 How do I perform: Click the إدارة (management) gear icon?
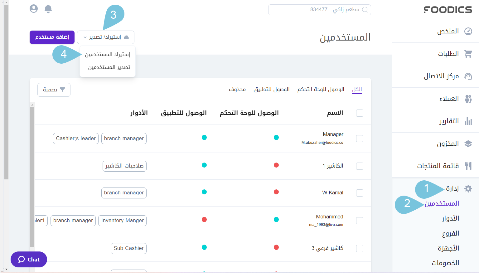[468, 188]
